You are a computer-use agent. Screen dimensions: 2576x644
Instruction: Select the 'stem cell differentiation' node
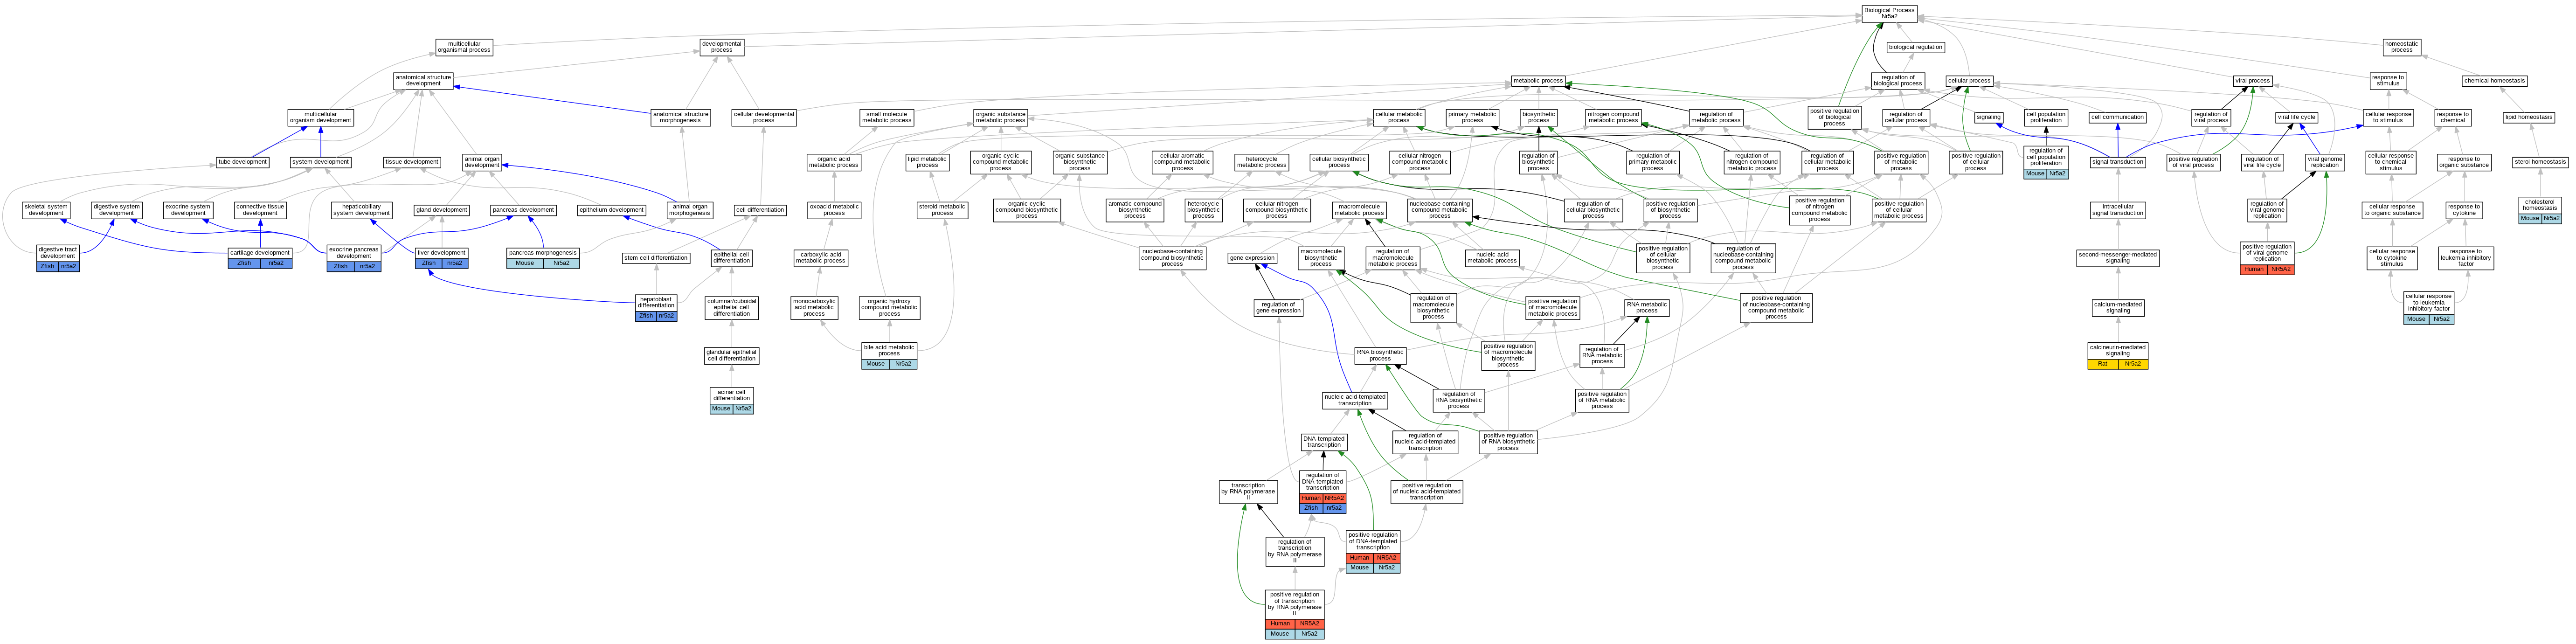tap(656, 258)
